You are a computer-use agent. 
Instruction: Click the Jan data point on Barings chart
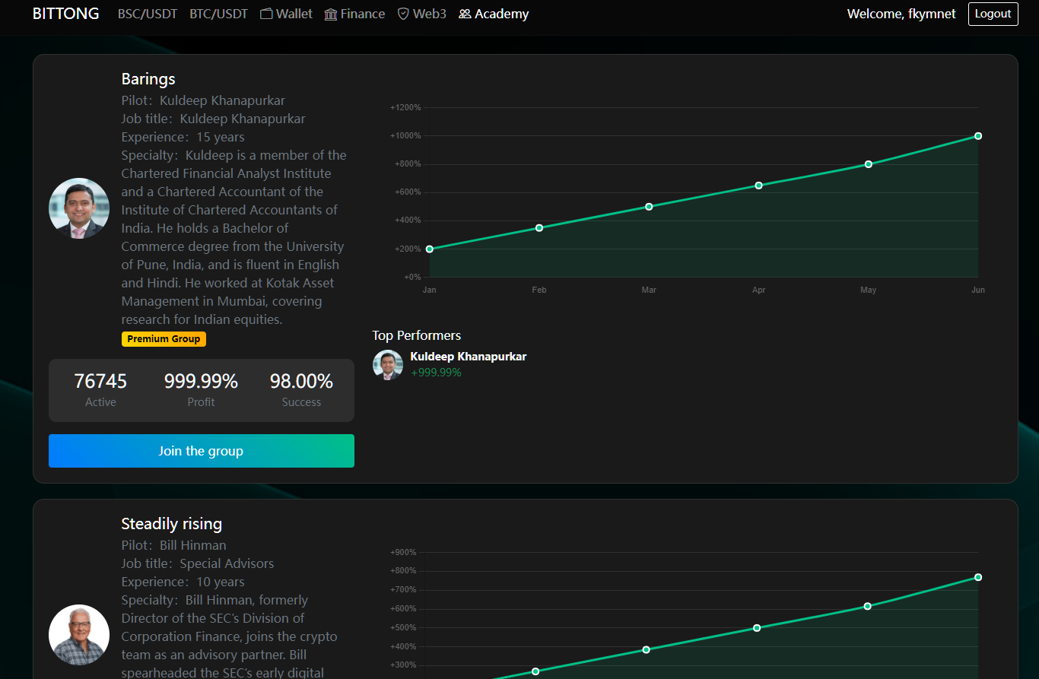pos(430,249)
